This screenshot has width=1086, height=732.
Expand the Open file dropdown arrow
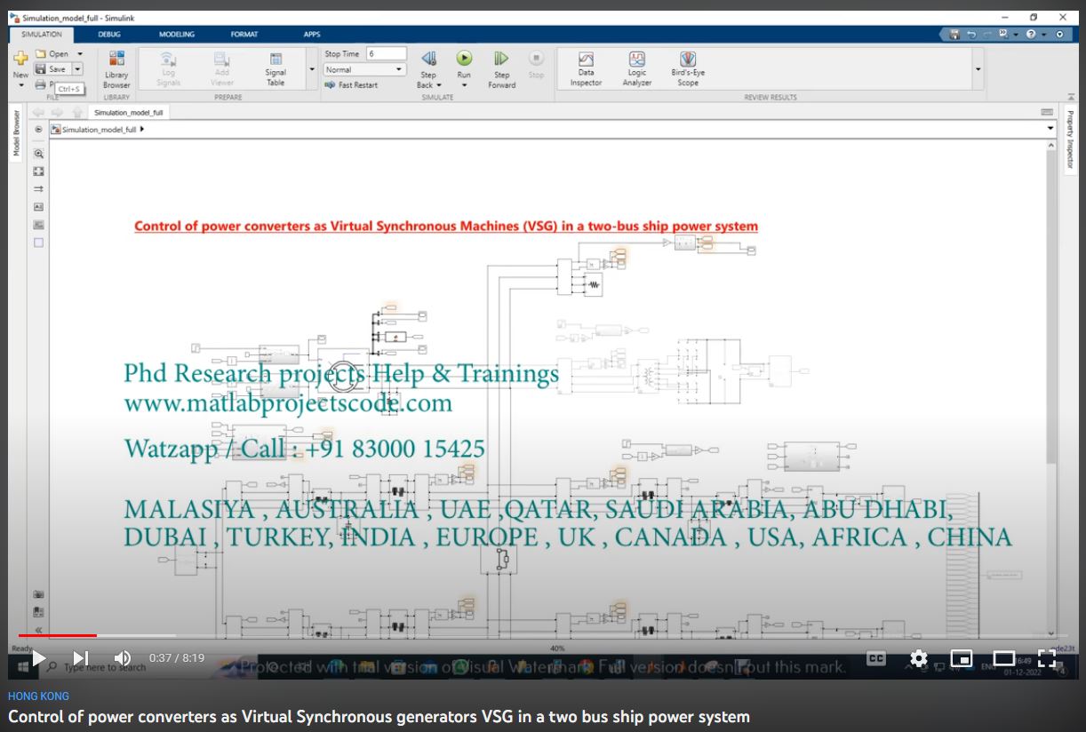click(x=80, y=54)
